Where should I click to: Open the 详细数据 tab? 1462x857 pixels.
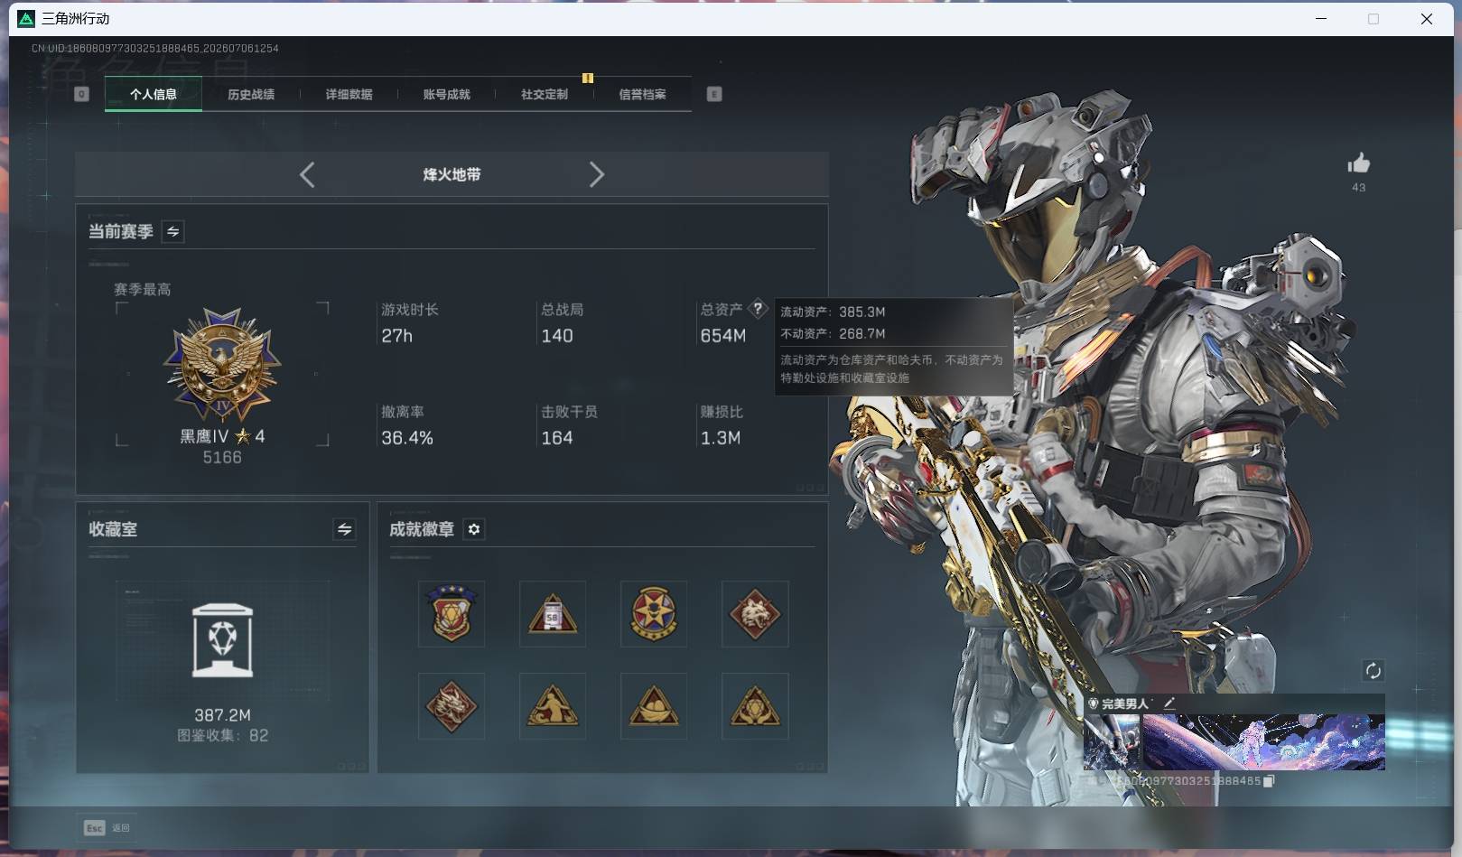click(349, 94)
